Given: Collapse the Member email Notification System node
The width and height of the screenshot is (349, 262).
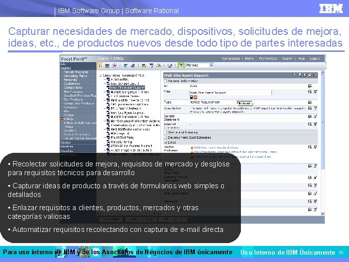Looking at the screenshot, I should click(105, 121).
